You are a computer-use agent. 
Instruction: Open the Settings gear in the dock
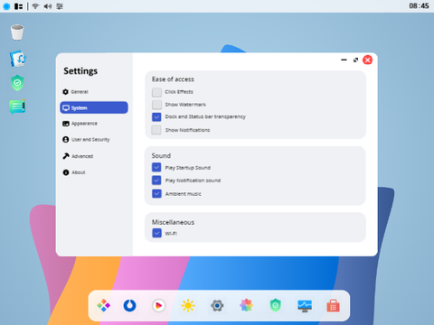(217, 306)
